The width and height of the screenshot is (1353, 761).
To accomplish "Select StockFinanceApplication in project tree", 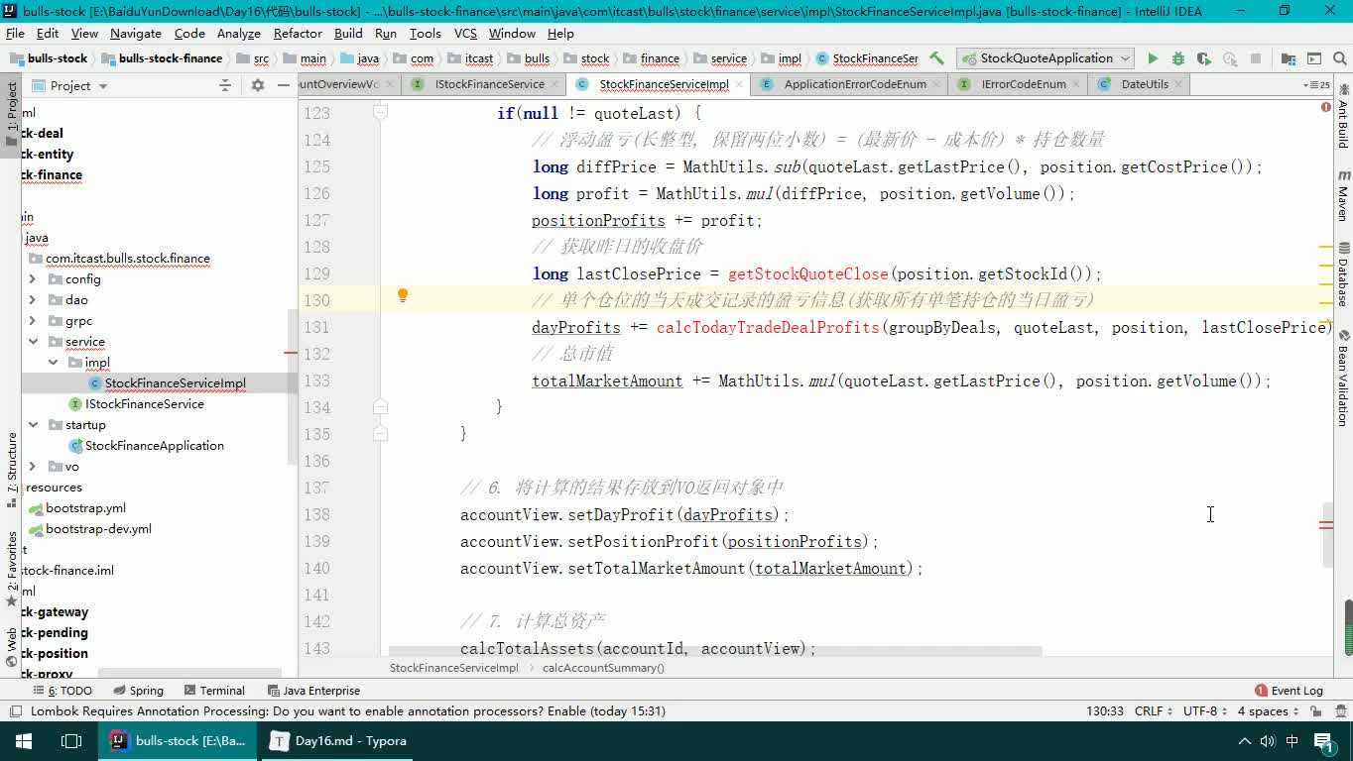I will point(145,446).
